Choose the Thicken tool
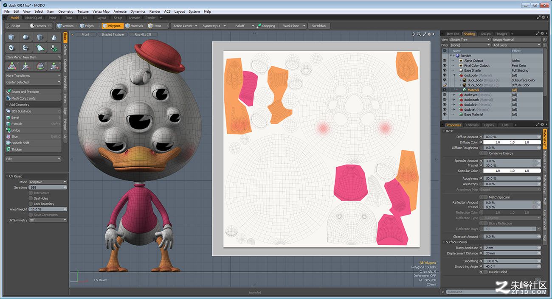 pos(33,149)
